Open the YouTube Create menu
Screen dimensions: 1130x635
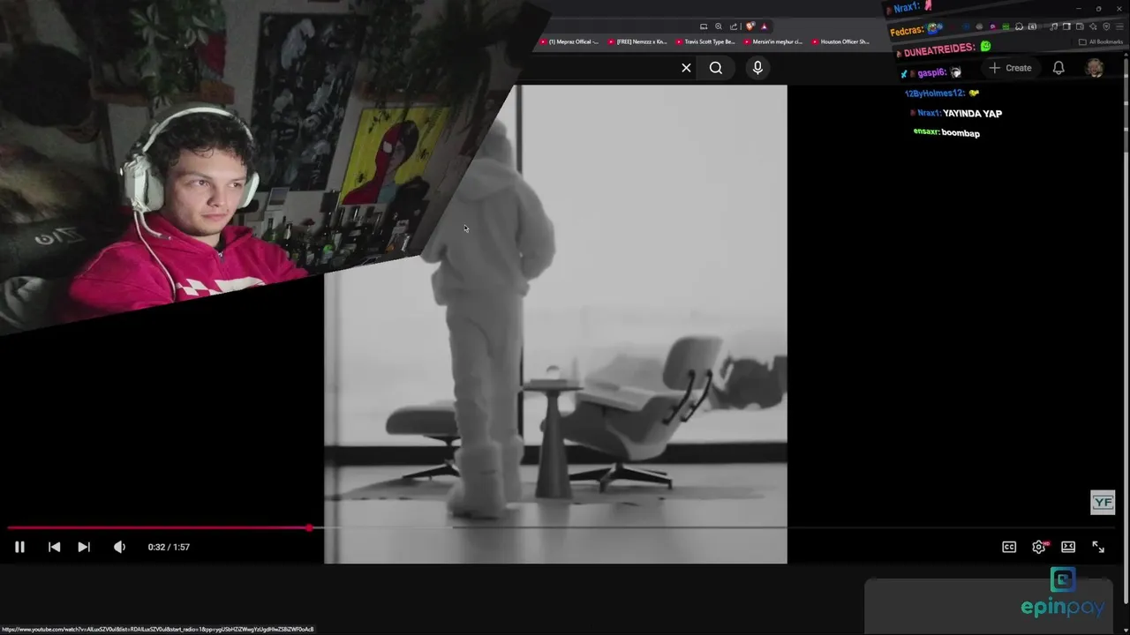tap(1010, 68)
